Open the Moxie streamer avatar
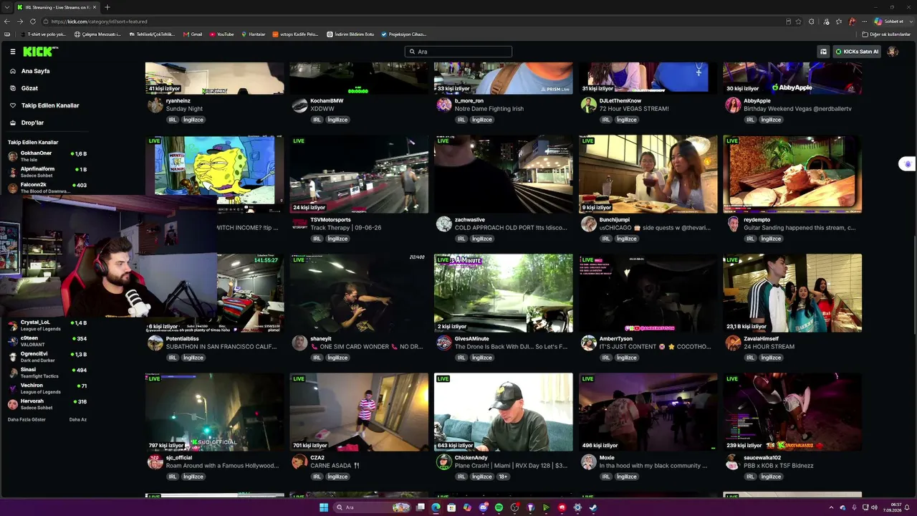Screen dimensions: 917x516 coord(589,462)
